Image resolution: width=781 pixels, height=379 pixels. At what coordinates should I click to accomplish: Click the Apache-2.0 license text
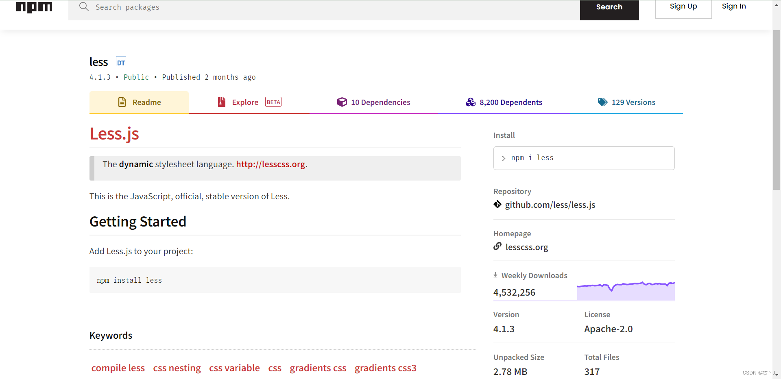click(x=608, y=329)
